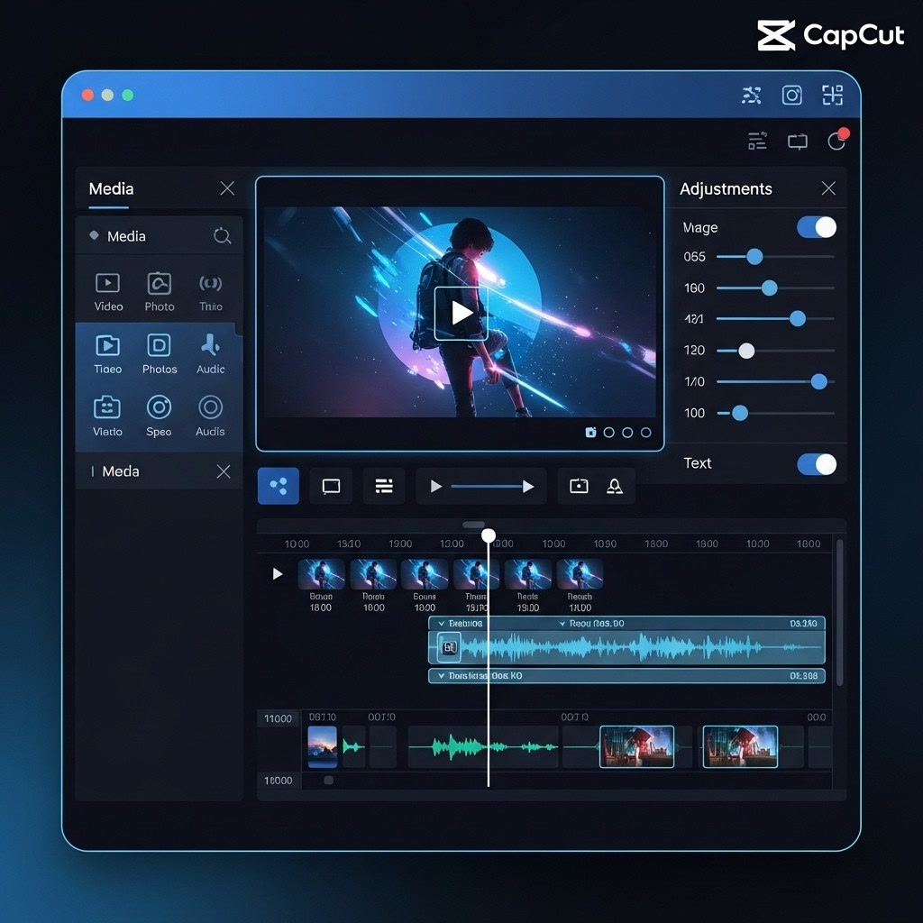
Task: Select the Photo import icon
Action: point(160,282)
